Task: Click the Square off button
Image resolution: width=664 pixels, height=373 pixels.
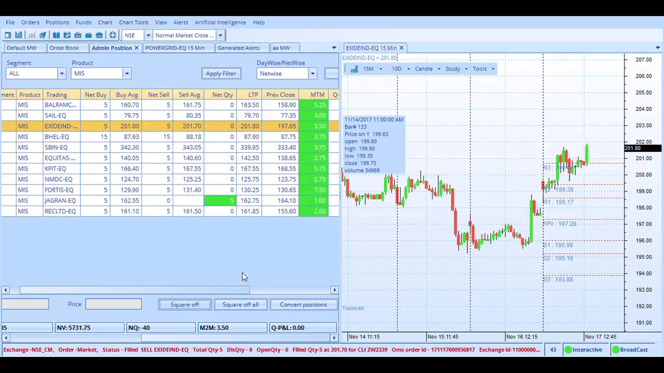Action: point(185,305)
